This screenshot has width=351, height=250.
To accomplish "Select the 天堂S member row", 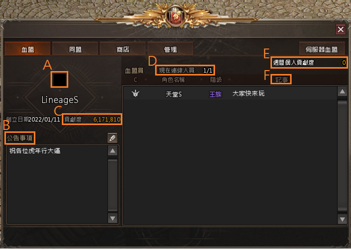I will click(x=230, y=94).
